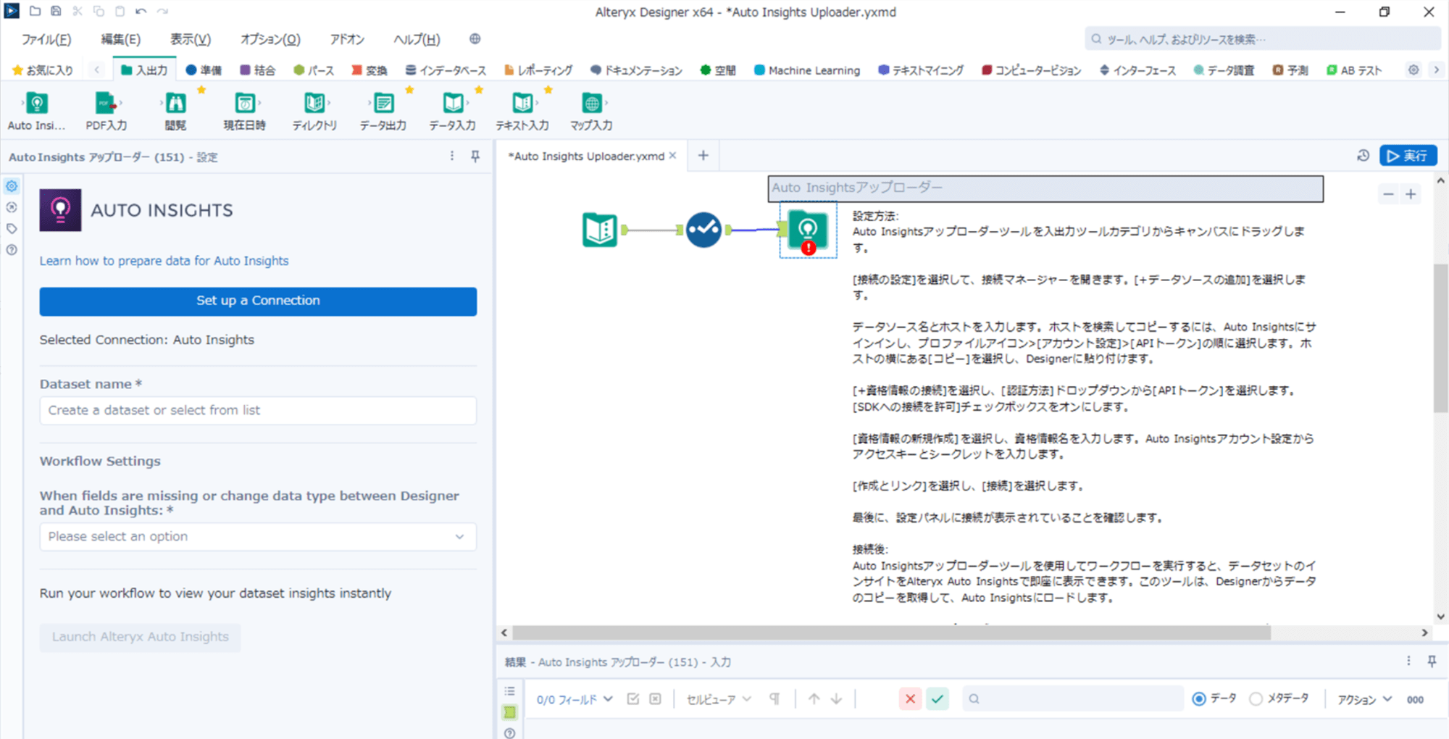Expand tool palette categories right chevron
Image resolution: width=1449 pixels, height=739 pixels.
1436,70
